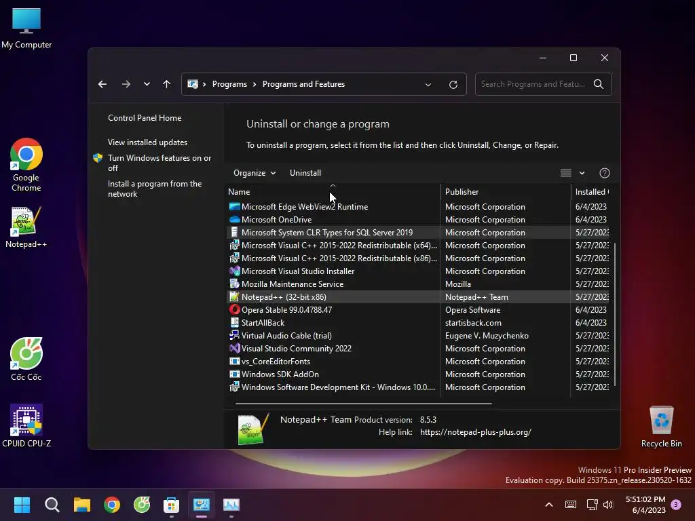Screen dimensions: 695x521
Task: Open Control Panel Home link
Action: click(x=145, y=118)
